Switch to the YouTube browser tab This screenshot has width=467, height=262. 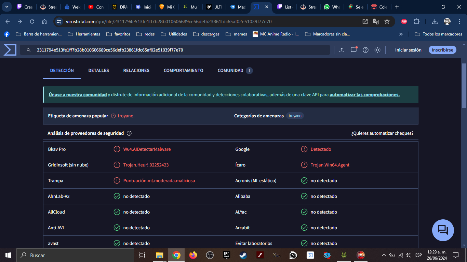coord(96,7)
